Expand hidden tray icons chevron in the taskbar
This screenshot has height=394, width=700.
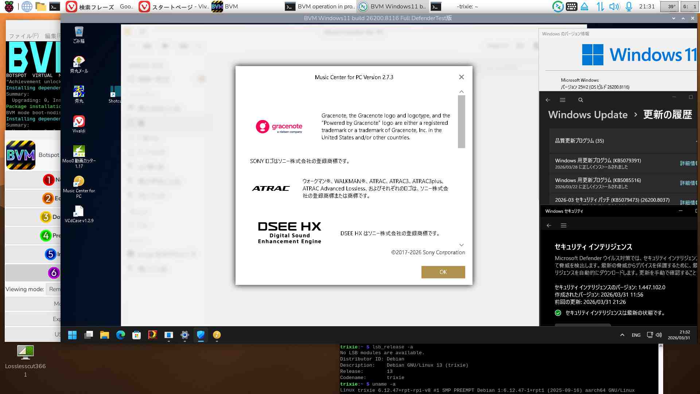pyautogui.click(x=622, y=335)
